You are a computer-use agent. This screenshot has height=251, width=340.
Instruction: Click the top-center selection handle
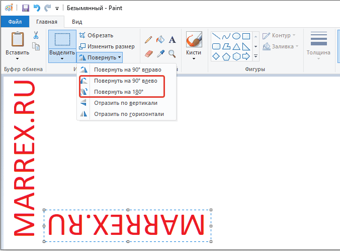[x=128, y=210]
